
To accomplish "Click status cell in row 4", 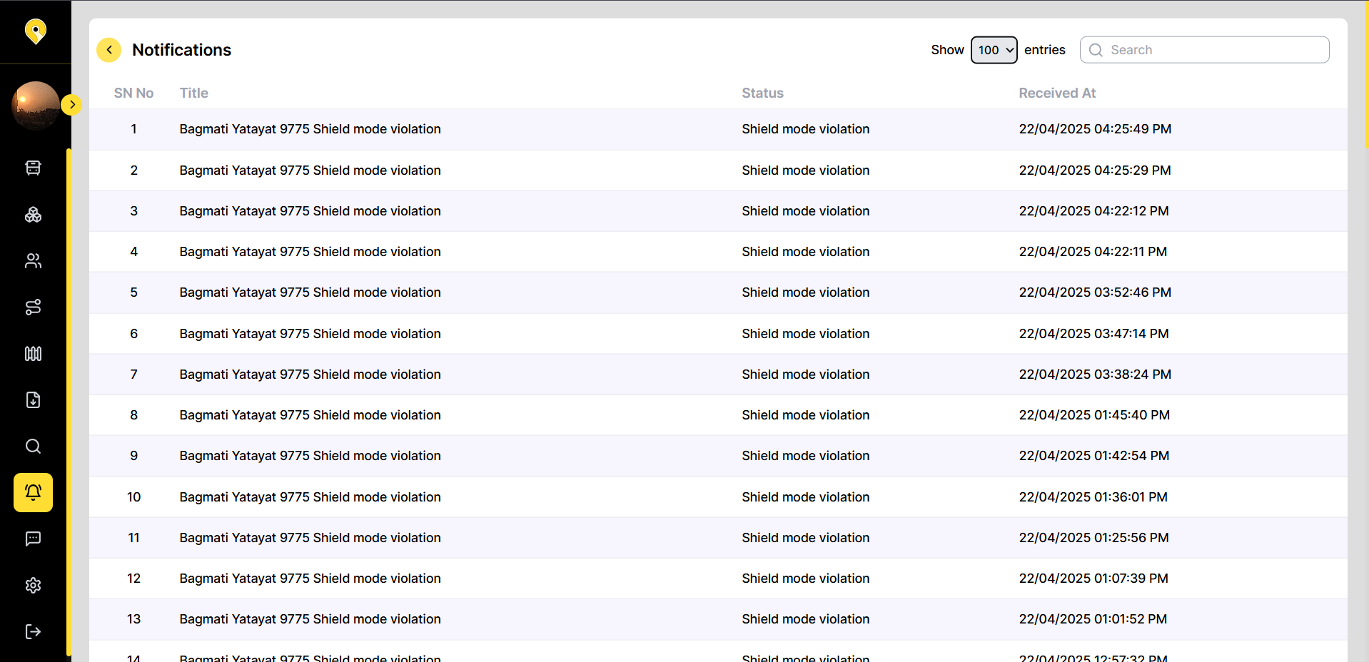I will 805,252.
